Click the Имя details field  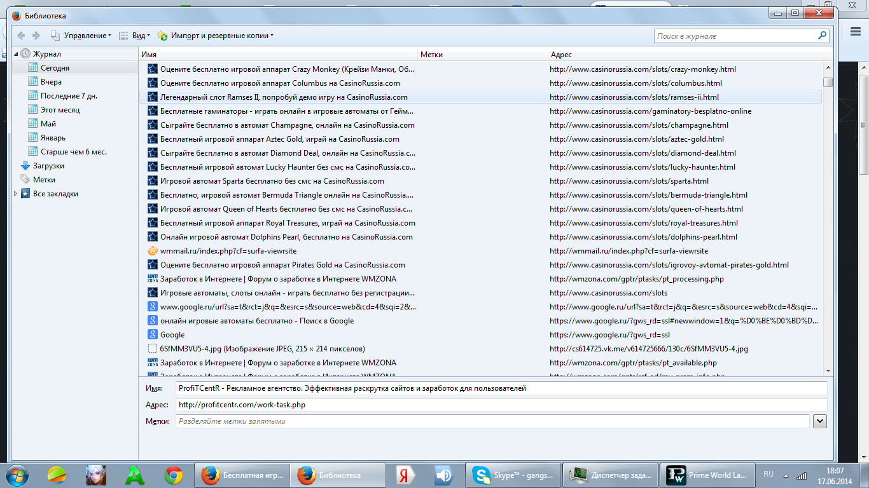(501, 388)
